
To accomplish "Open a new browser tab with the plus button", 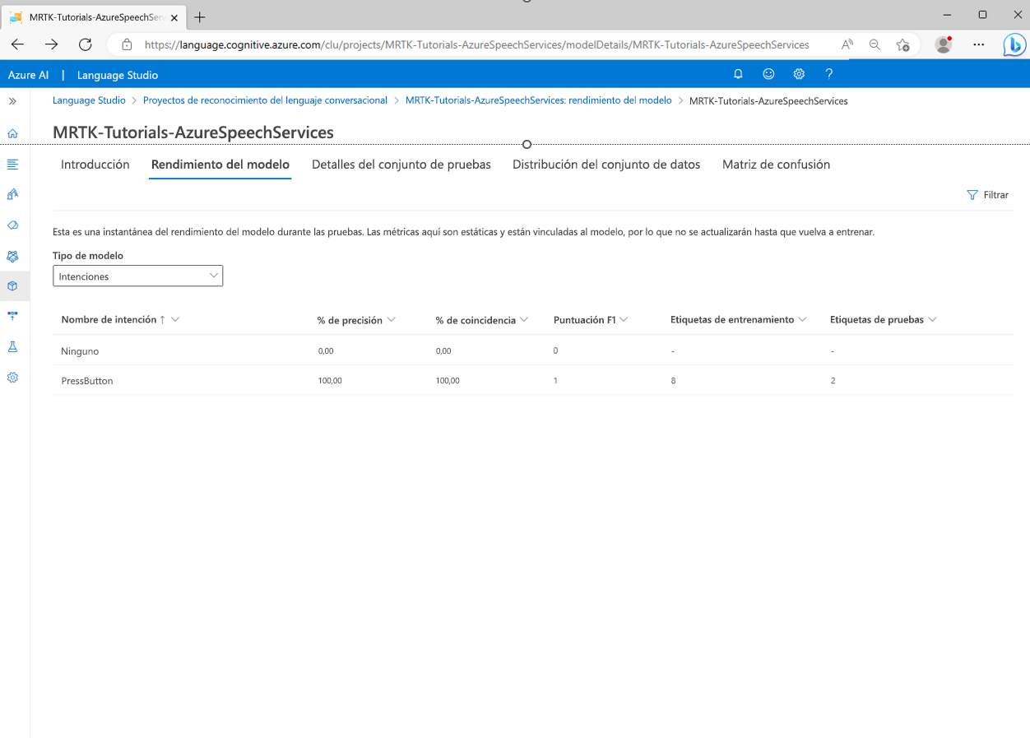I will 199,17.
